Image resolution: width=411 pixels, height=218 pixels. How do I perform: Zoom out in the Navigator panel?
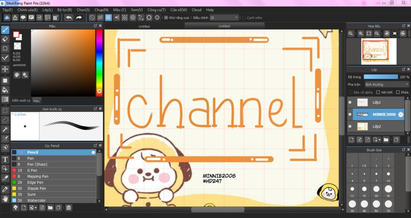tap(376, 34)
